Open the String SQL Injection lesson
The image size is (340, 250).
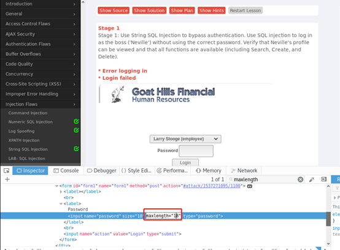(28, 149)
